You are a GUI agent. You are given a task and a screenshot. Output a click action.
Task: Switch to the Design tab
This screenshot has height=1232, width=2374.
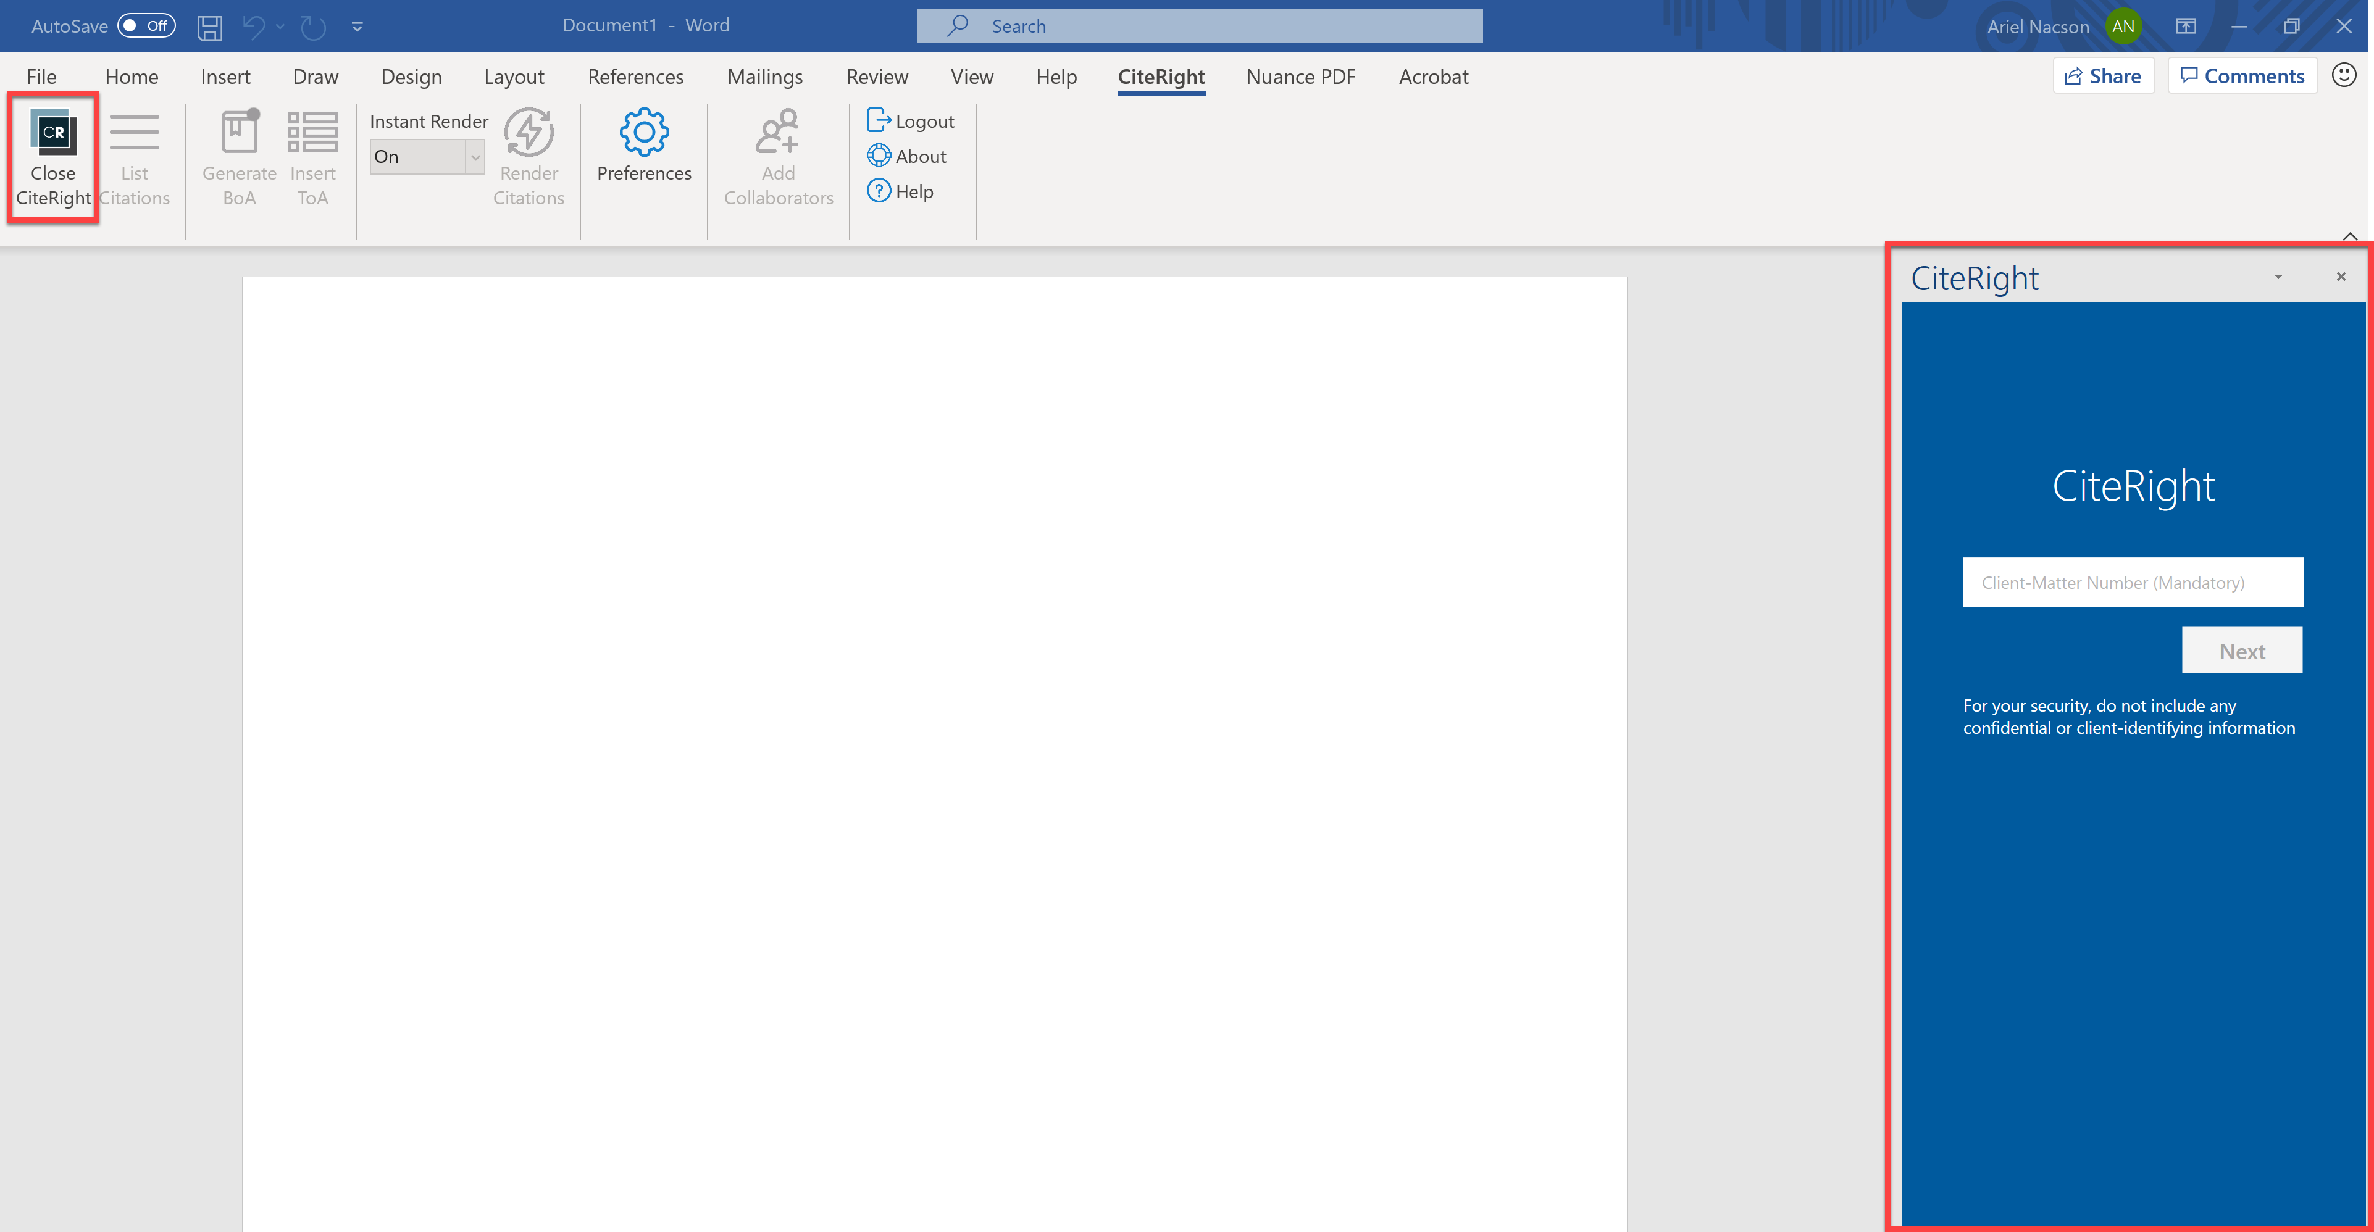412,77
